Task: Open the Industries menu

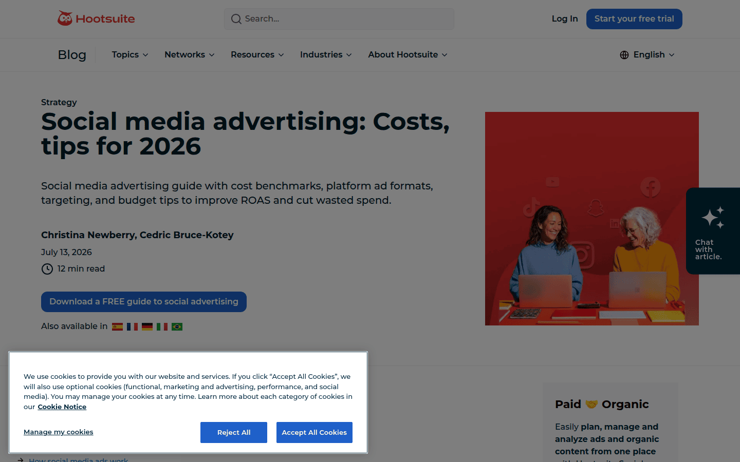Action: (x=326, y=54)
